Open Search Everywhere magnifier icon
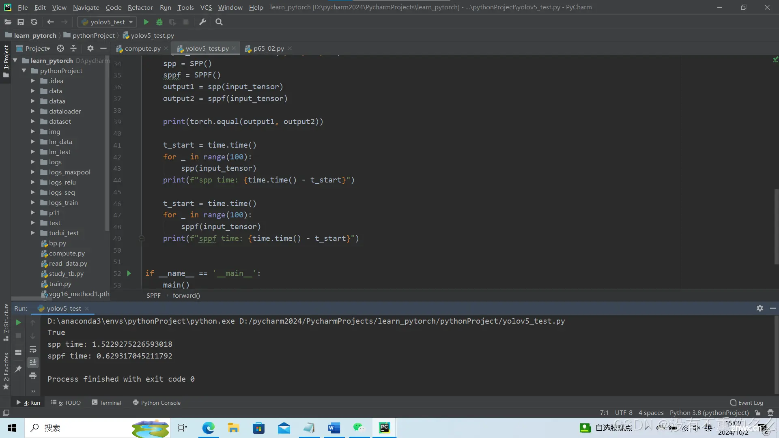This screenshot has width=779, height=438. coord(219,22)
